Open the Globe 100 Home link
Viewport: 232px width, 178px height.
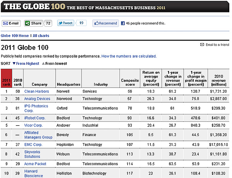point(15,36)
